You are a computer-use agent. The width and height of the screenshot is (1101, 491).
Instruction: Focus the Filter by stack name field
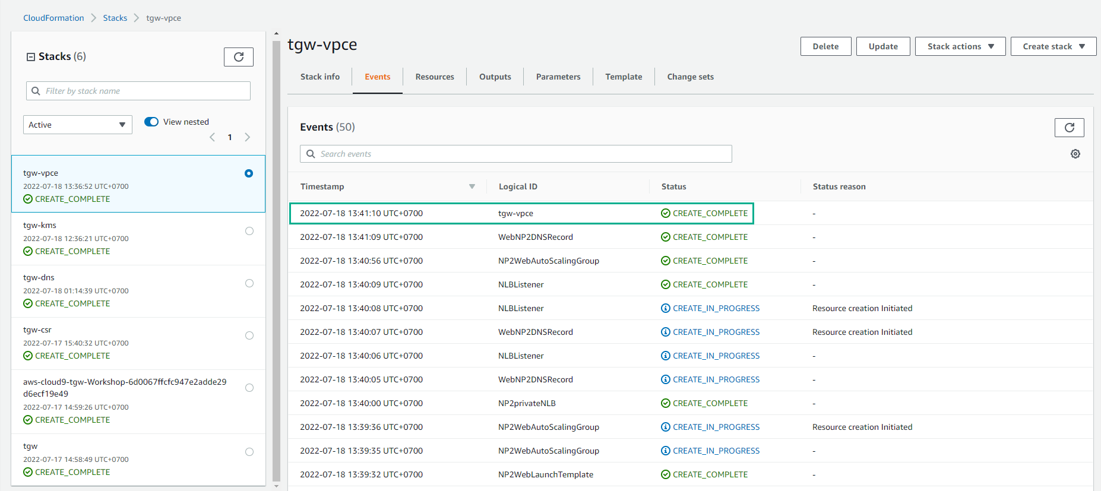(x=138, y=91)
